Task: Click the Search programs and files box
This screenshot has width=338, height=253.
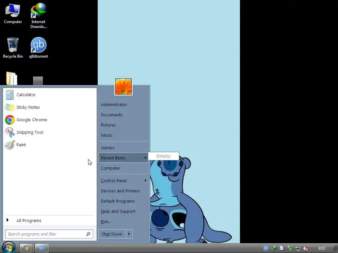Action: pos(49,234)
